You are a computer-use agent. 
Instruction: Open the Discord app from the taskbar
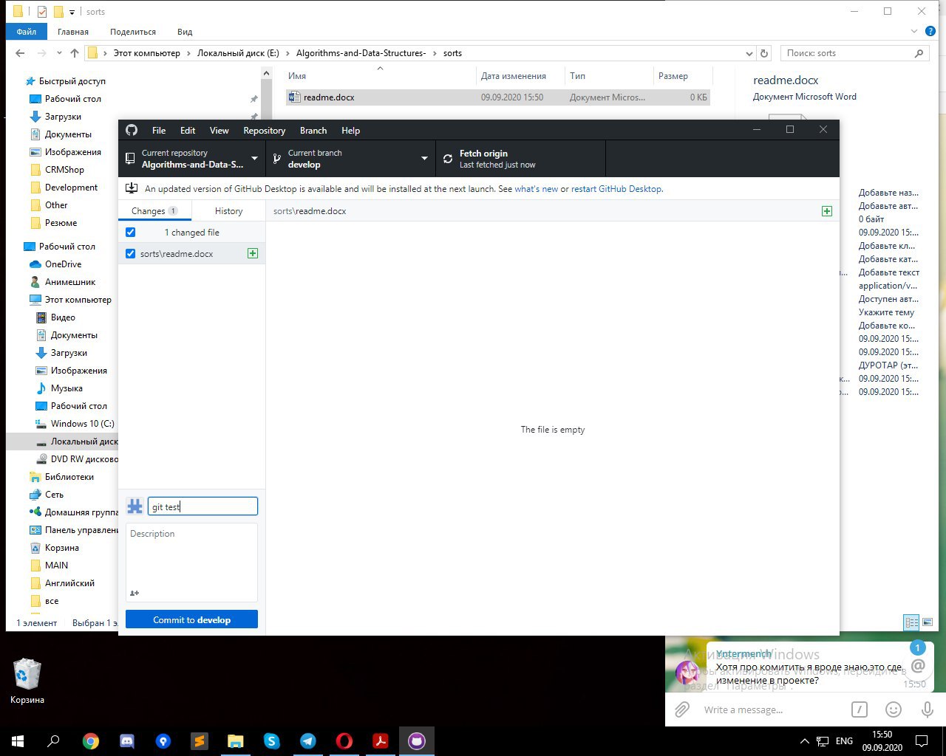point(127,740)
